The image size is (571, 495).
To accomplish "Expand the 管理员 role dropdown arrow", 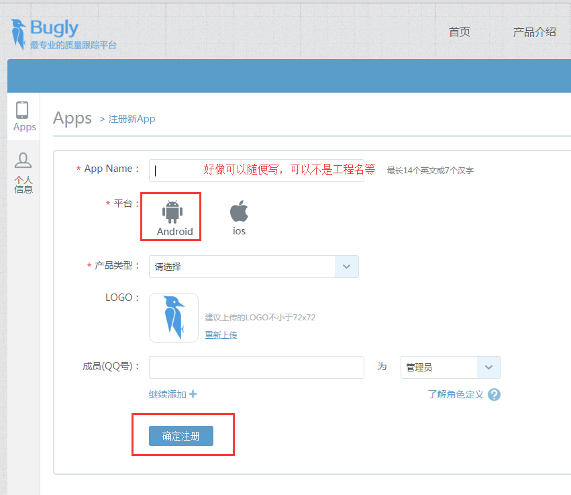I will (488, 367).
